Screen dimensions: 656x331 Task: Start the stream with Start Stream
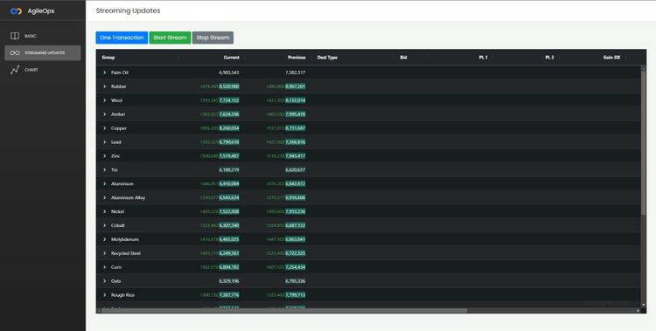tap(170, 38)
